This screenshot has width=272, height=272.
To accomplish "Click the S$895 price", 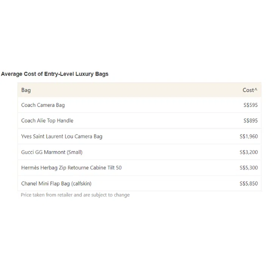I will click(250, 121).
